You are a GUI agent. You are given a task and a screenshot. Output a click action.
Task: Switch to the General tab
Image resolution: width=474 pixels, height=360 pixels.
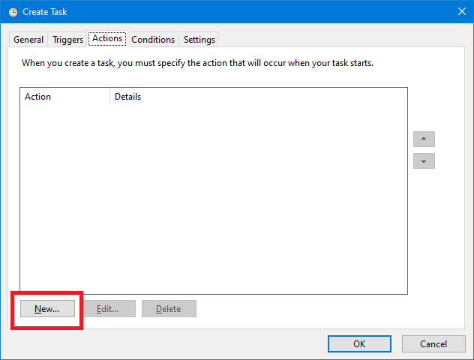[28, 40]
